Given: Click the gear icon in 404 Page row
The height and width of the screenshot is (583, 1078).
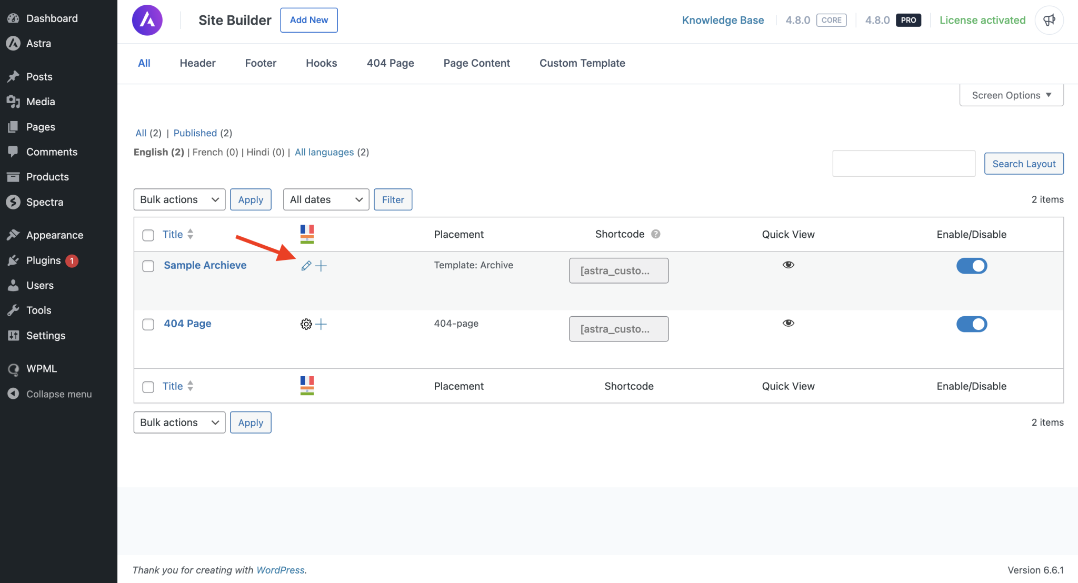Looking at the screenshot, I should (x=306, y=324).
